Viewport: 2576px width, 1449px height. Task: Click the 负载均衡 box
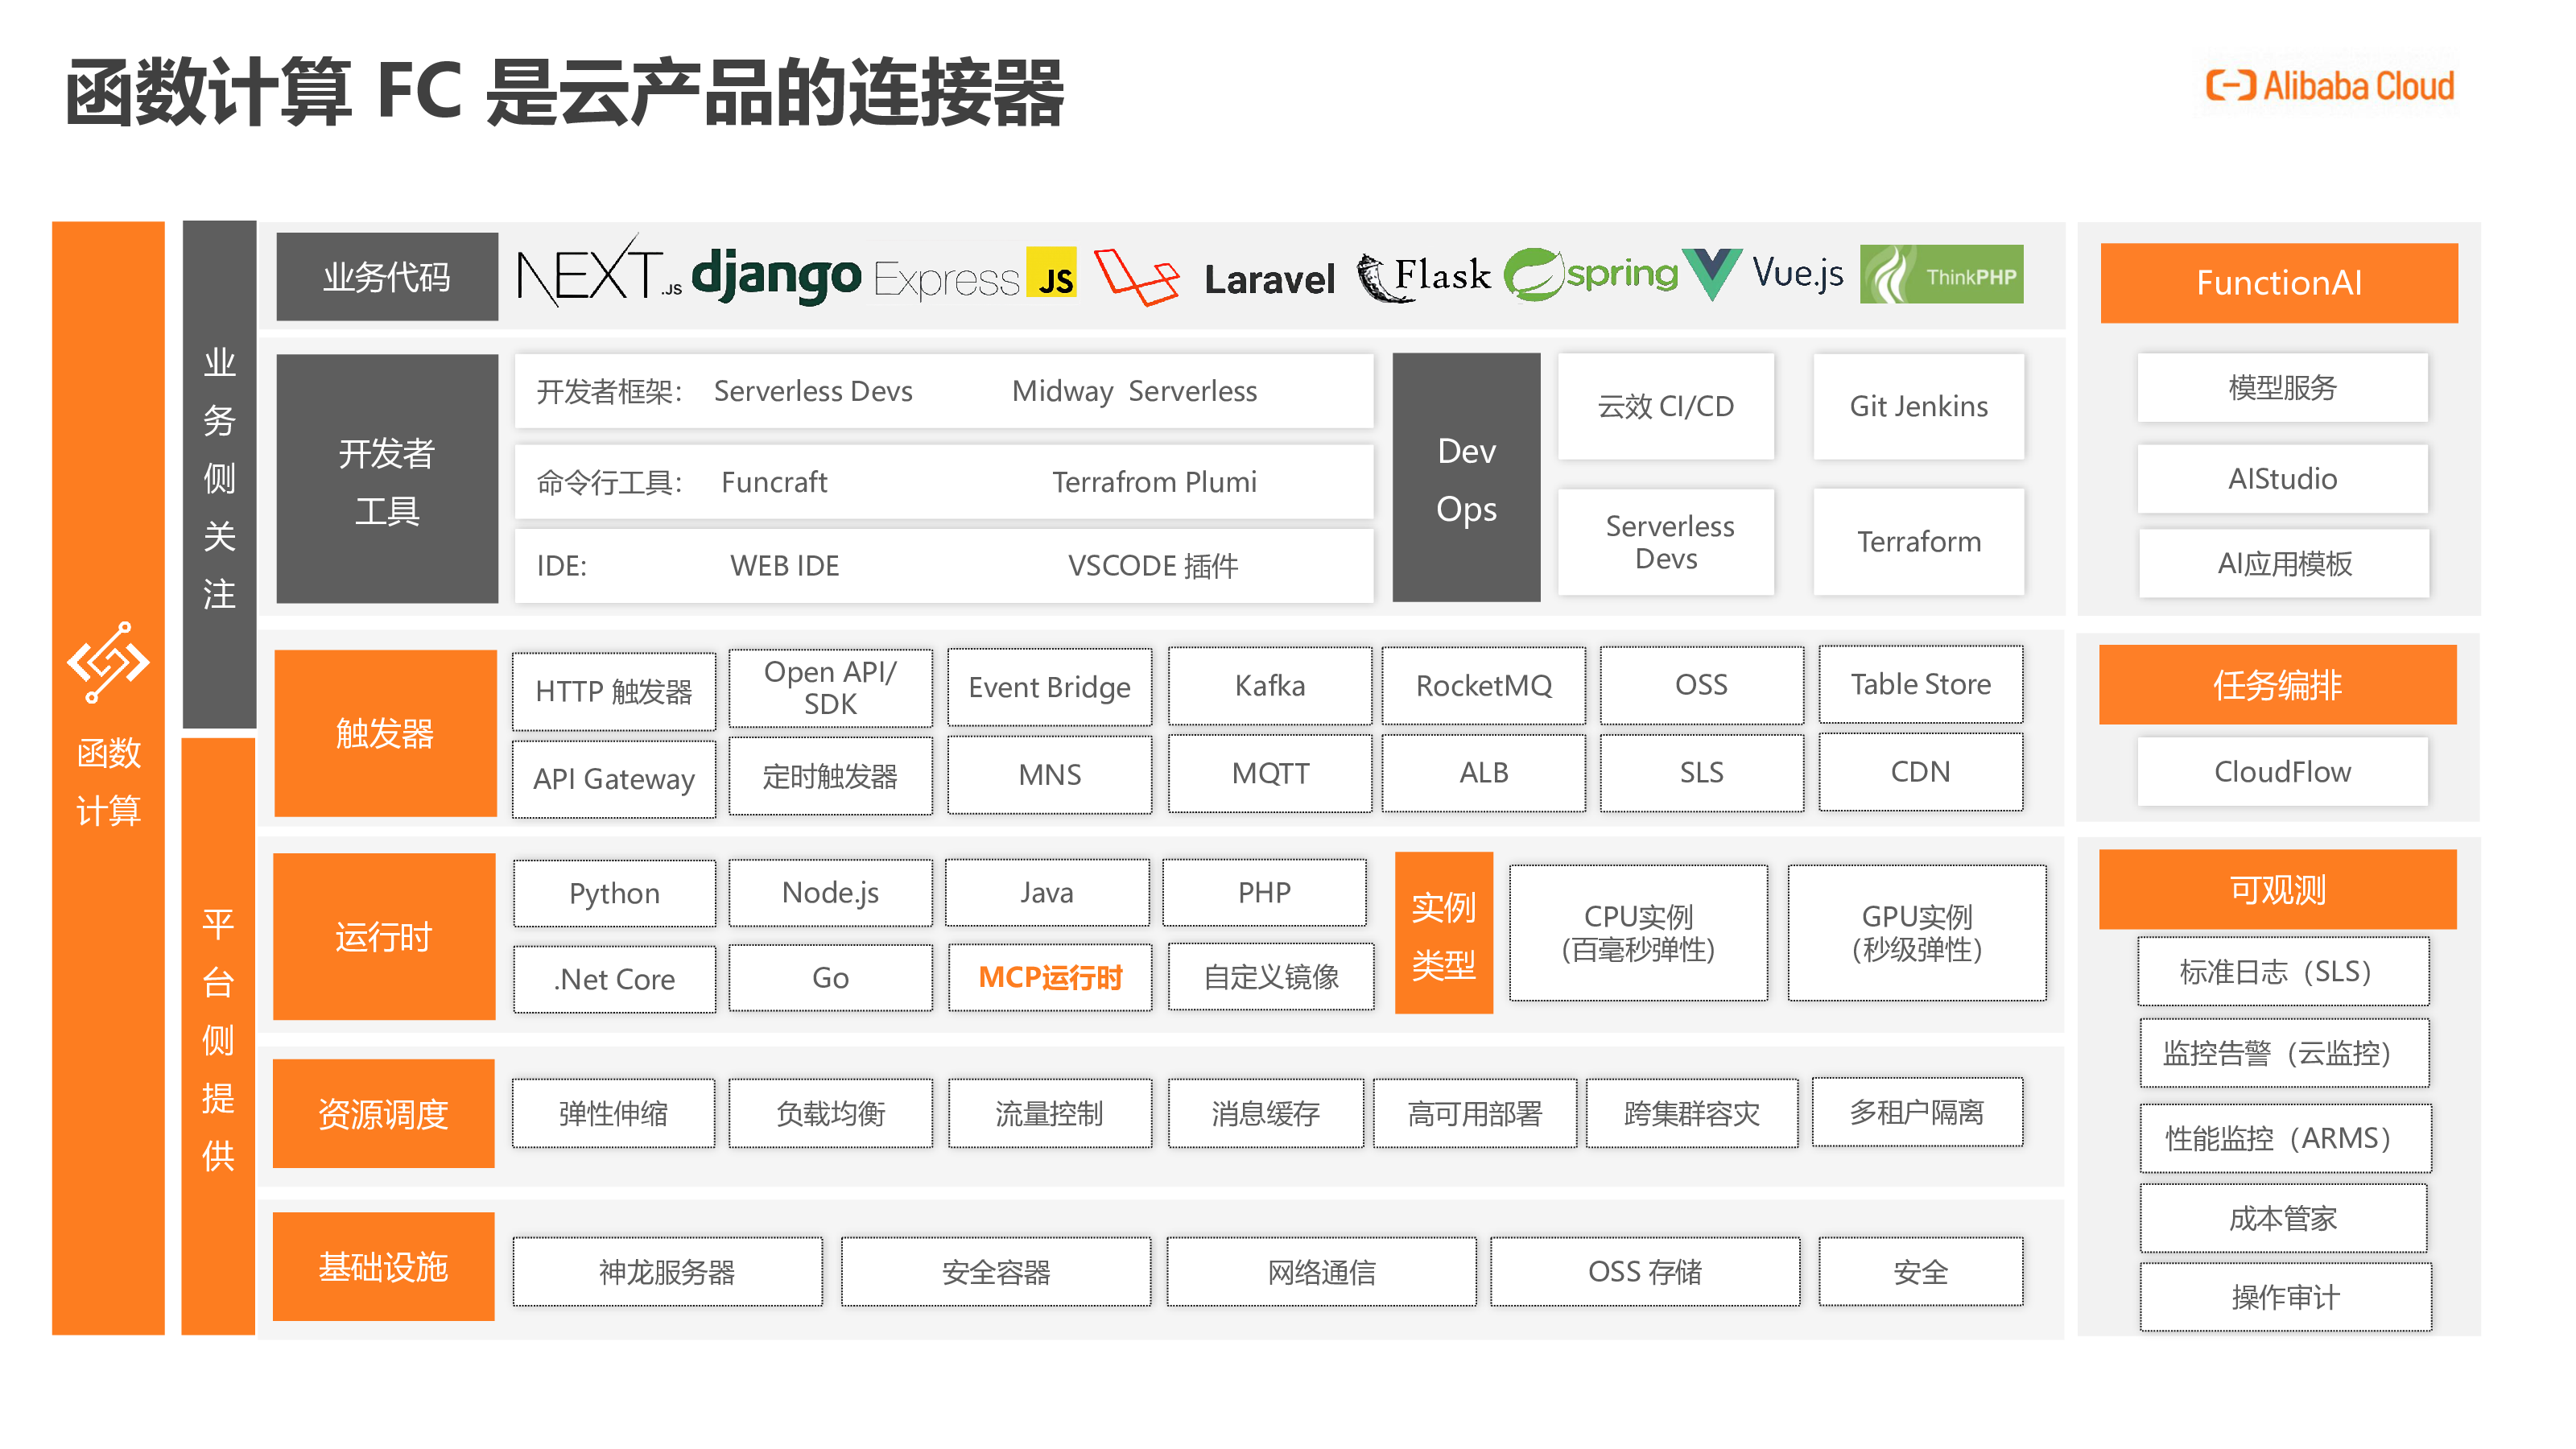[830, 1113]
